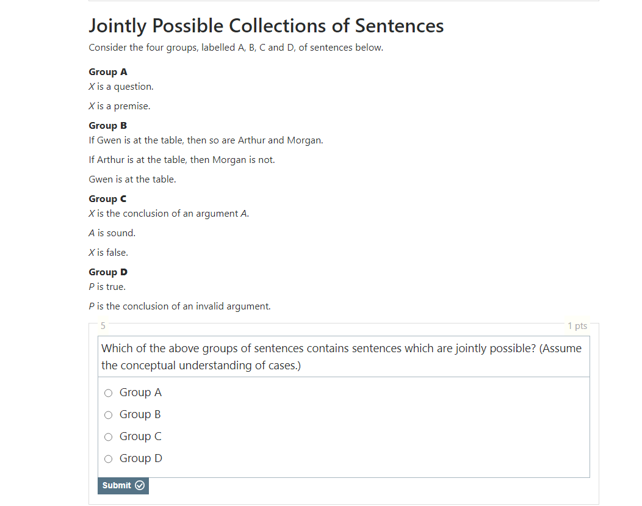Select the Group A radio option
Image resolution: width=642 pixels, height=506 pixels.
tap(109, 393)
